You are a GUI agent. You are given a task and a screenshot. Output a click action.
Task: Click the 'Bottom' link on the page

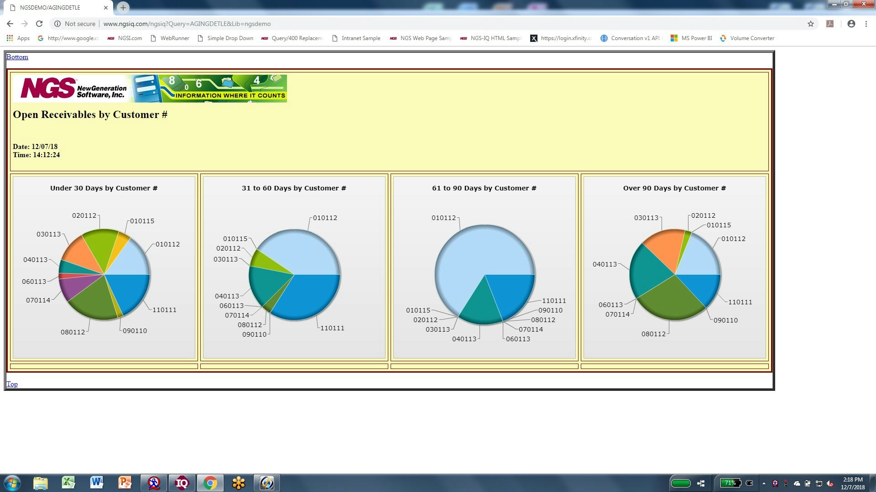(17, 56)
